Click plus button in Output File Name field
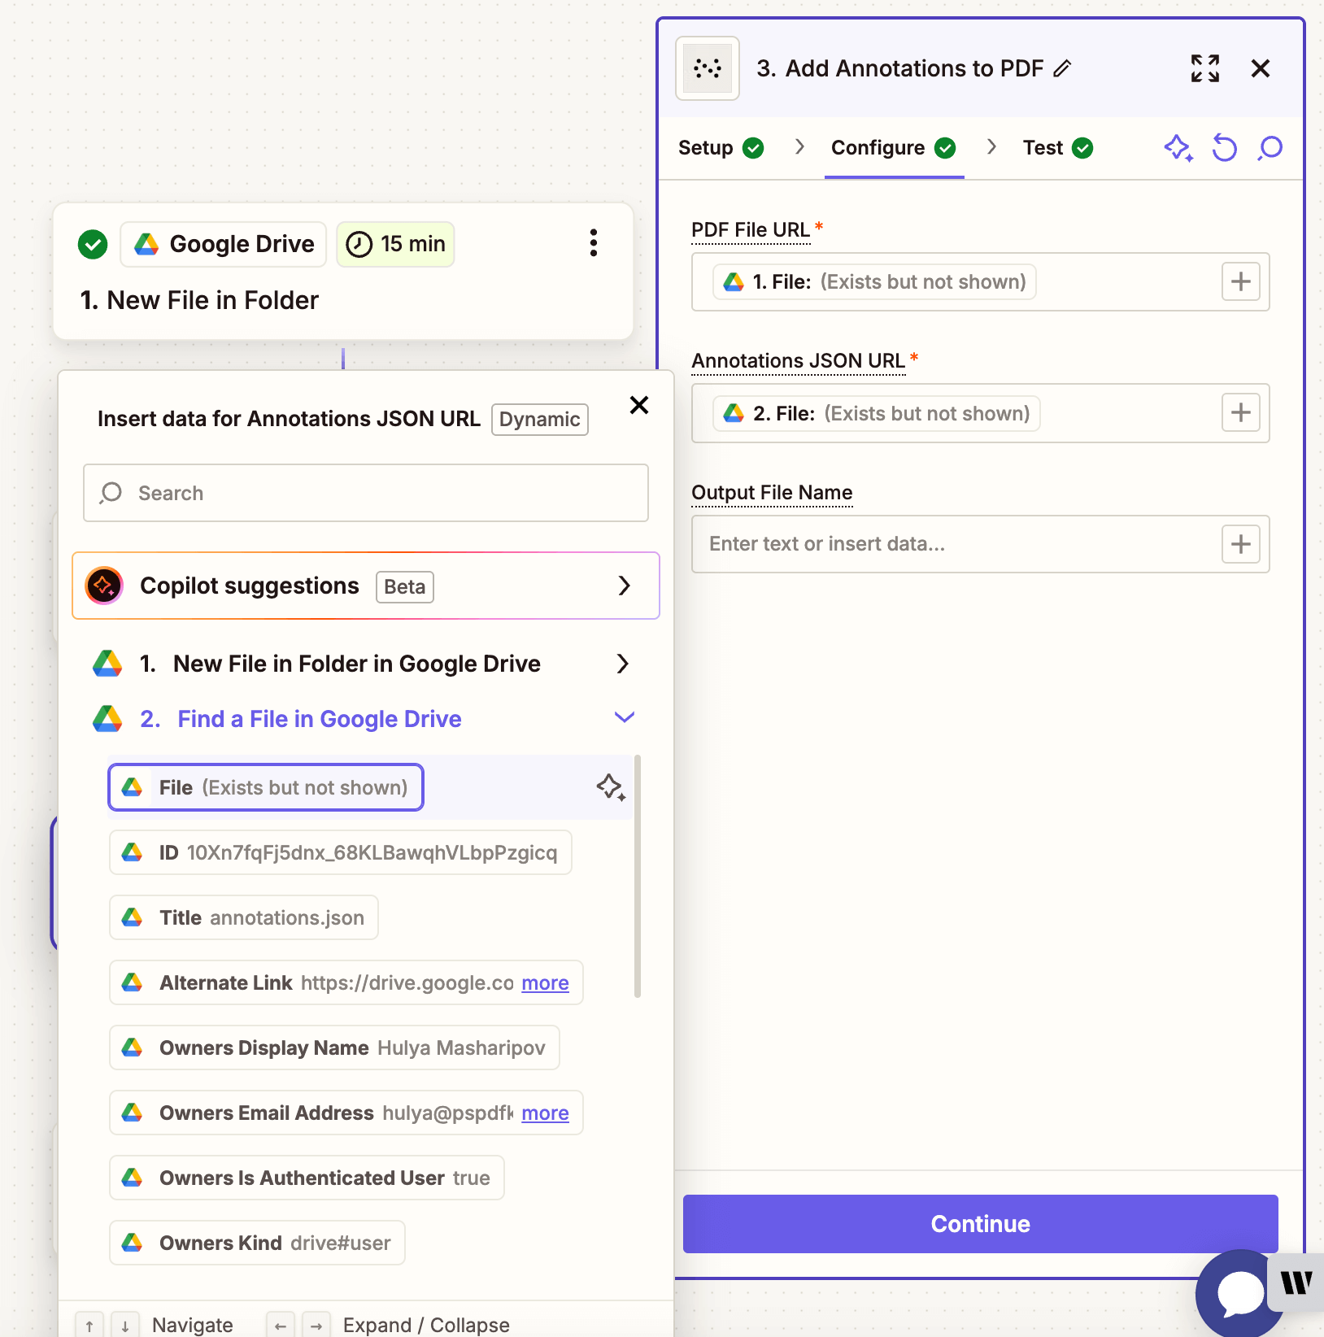Screen dimensions: 1324x1337 [1240, 544]
